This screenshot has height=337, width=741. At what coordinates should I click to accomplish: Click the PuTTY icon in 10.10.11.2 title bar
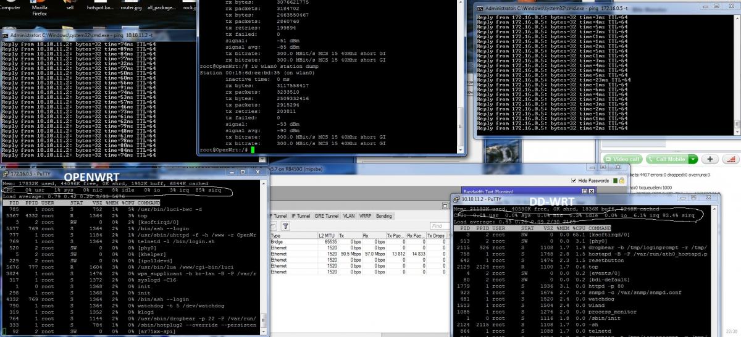point(458,199)
